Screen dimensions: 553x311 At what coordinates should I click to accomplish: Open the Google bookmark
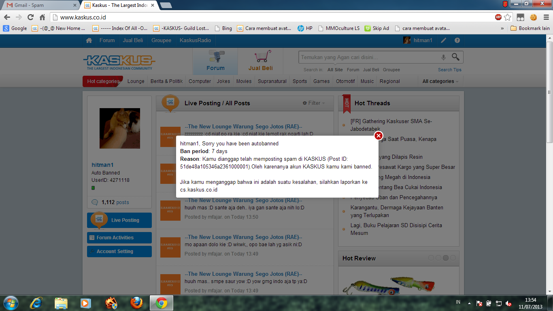click(15, 28)
